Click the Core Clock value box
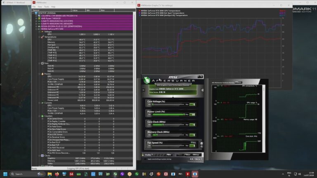317x178 pixels. coord(192,125)
